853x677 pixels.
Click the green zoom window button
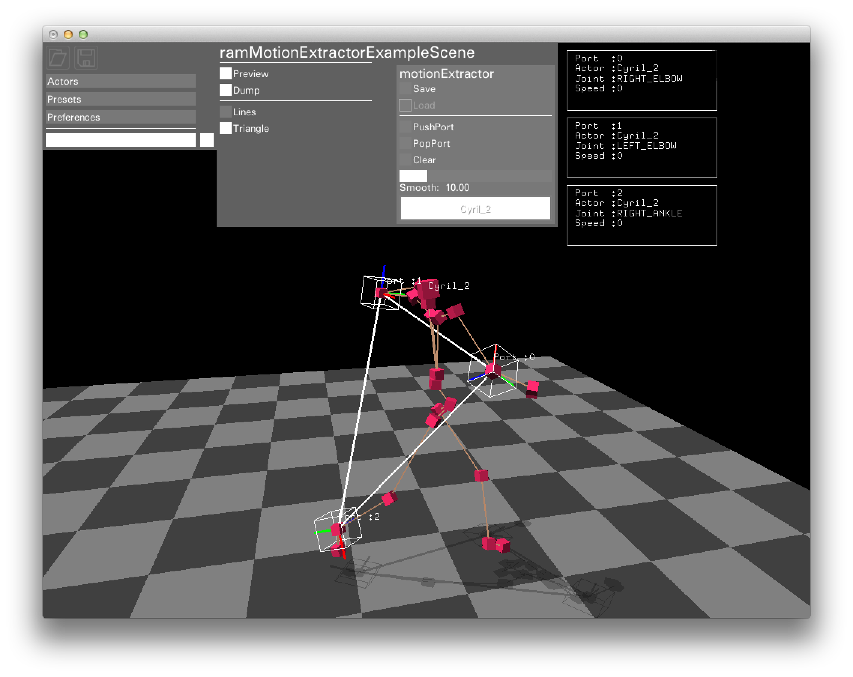coord(83,34)
